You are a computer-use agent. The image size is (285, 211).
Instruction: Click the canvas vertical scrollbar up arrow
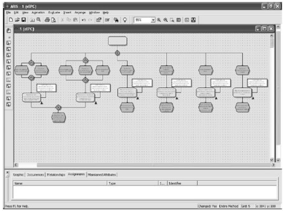pos(272,36)
